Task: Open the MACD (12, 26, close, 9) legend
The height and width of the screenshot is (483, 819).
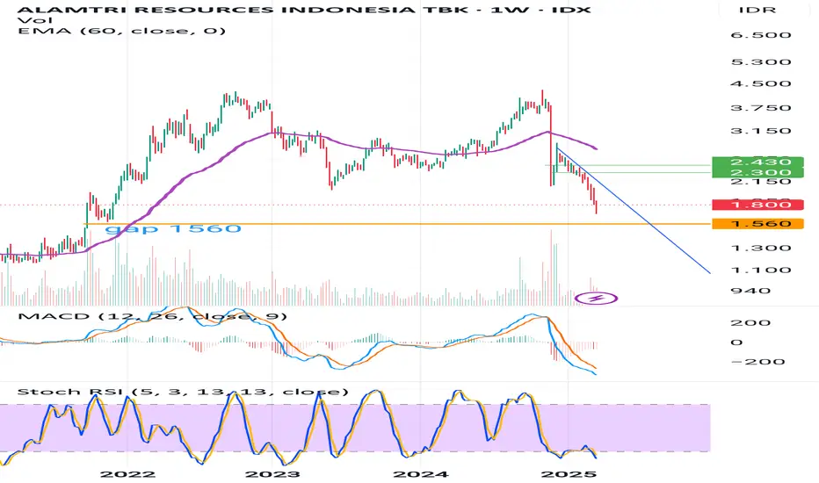Action: coord(153,316)
